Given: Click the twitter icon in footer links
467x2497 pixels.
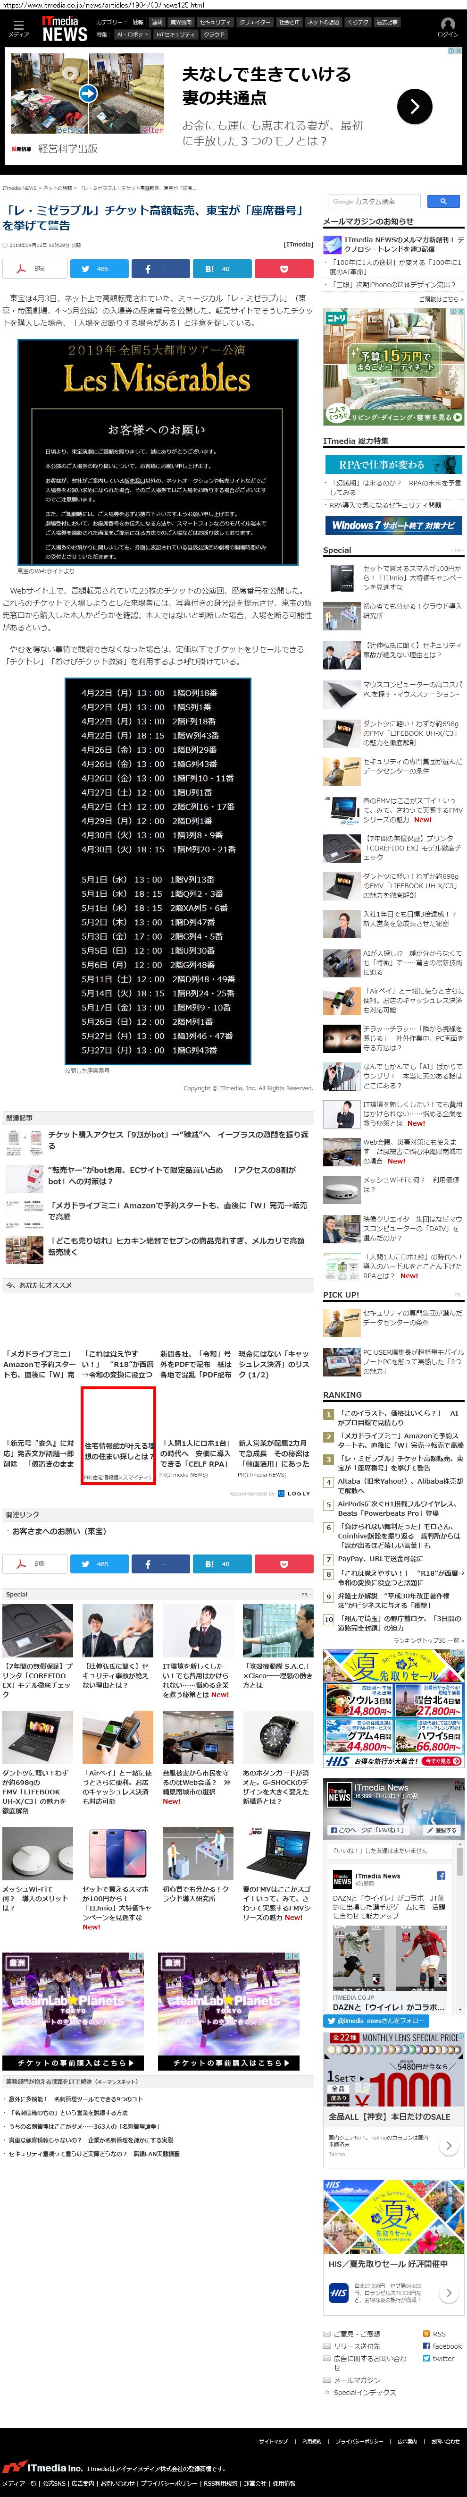Looking at the screenshot, I should 426,2358.
